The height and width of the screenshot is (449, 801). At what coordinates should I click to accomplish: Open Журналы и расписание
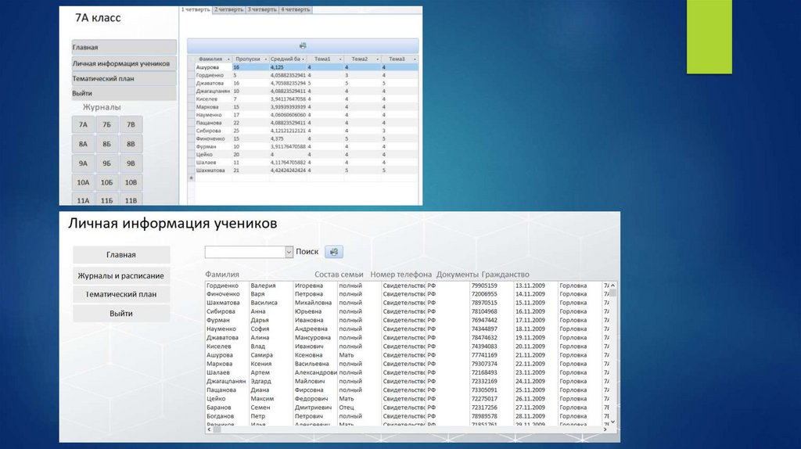click(121, 275)
